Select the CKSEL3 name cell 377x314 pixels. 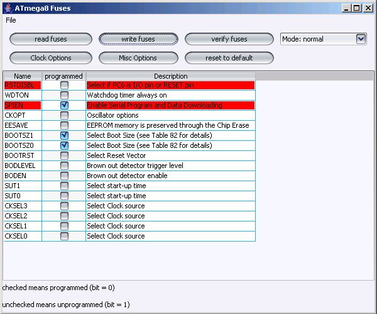click(x=23, y=206)
